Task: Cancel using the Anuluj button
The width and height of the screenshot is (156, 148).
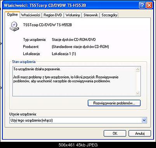Action: (140, 133)
